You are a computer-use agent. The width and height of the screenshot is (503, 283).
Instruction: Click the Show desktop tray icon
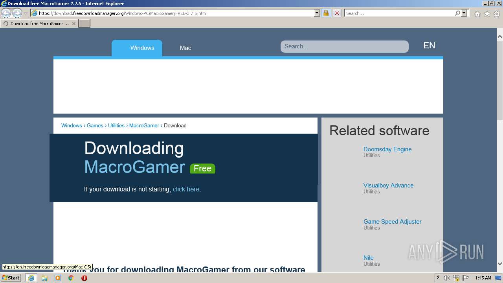(499, 278)
